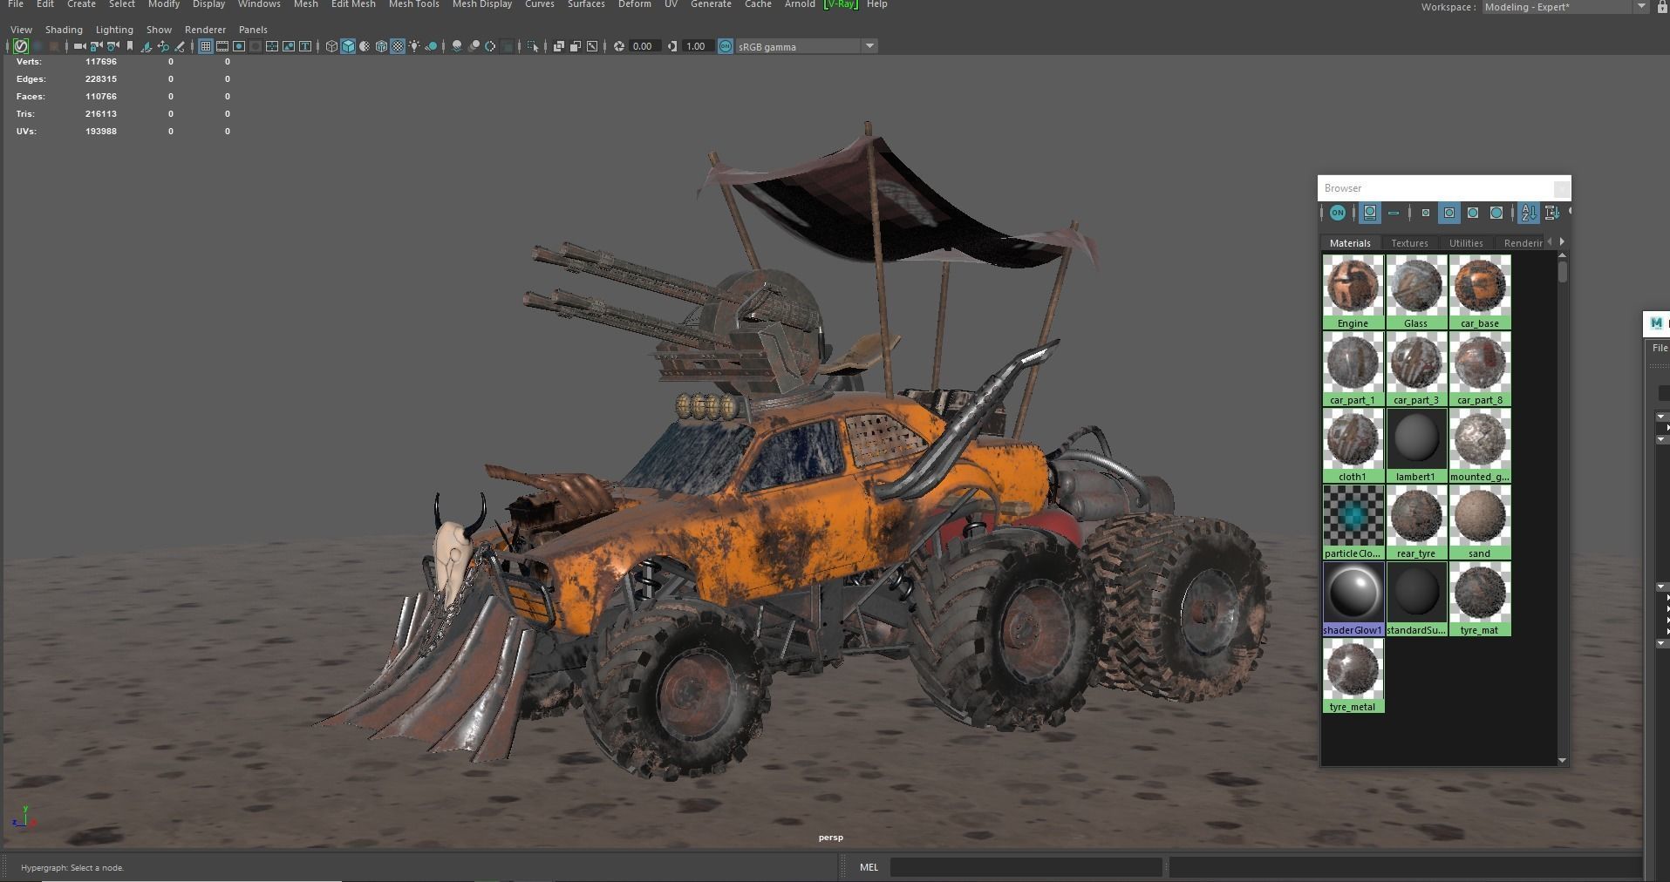Toggle the view transform ON button

pyautogui.click(x=726, y=46)
